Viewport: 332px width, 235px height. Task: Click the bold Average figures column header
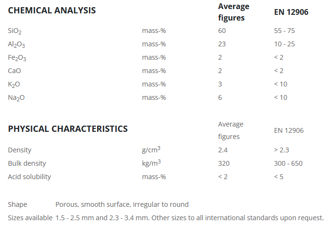pos(233,12)
